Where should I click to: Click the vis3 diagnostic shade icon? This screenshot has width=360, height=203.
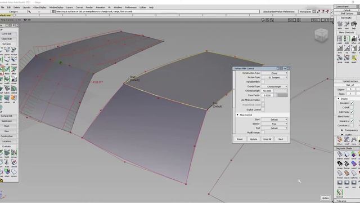[x=354, y=183]
